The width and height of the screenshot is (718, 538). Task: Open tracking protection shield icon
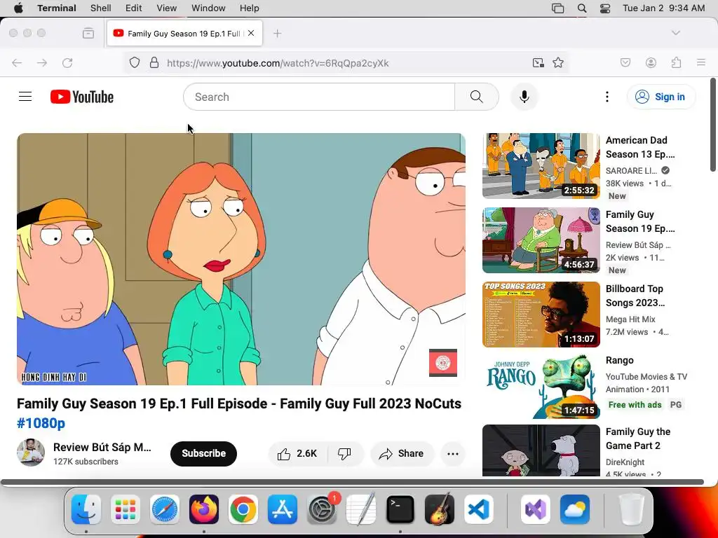point(134,62)
